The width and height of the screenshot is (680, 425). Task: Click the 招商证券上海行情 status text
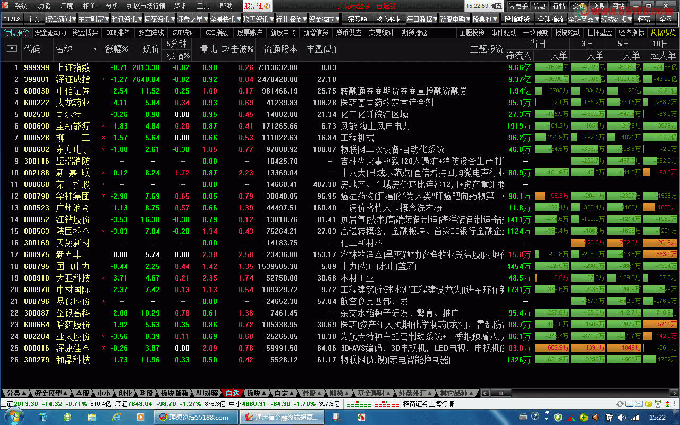tap(429, 404)
